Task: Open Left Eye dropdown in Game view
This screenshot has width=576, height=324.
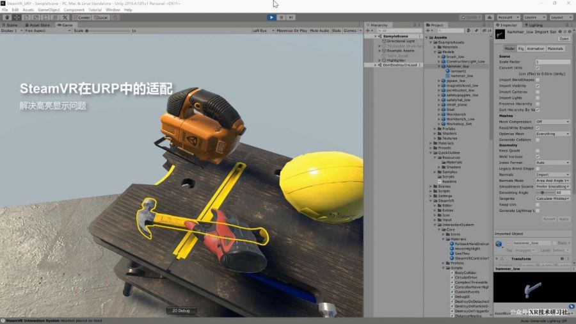Action: 264,31
